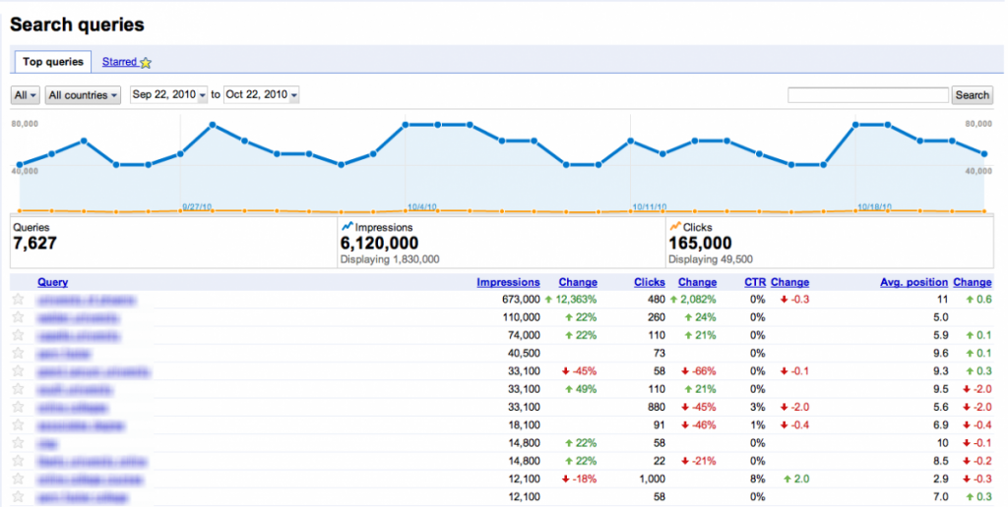
Task: Click the blue Impressions chart icon
Action: 346,227
